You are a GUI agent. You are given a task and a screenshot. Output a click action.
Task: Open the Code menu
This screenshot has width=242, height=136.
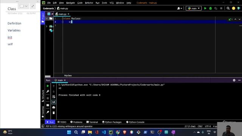(80, 3)
